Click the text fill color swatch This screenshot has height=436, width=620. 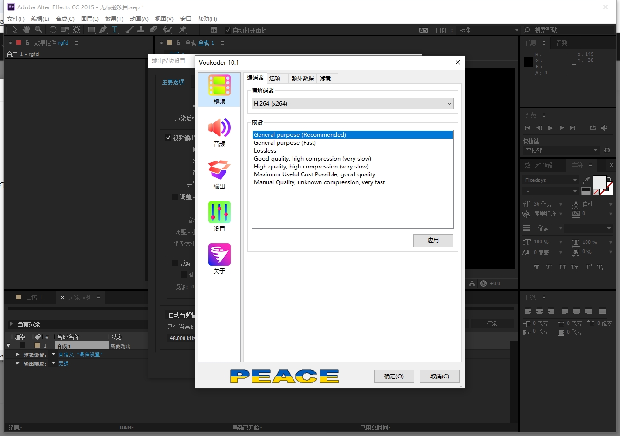point(599,182)
